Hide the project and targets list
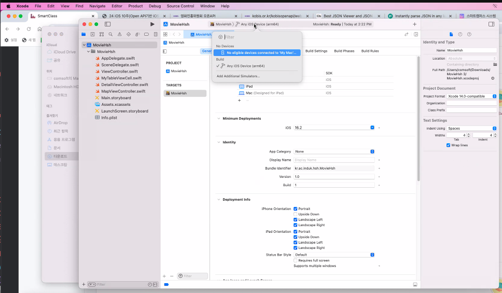Image resolution: width=502 pixels, height=293 pixels. pyautogui.click(x=164, y=51)
